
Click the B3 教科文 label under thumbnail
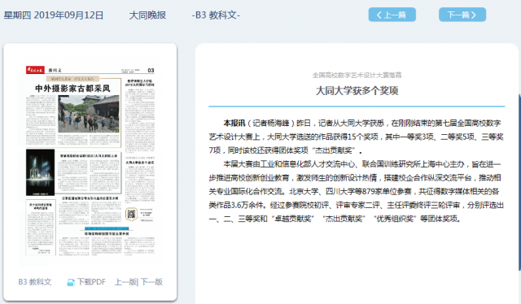(x=35, y=282)
